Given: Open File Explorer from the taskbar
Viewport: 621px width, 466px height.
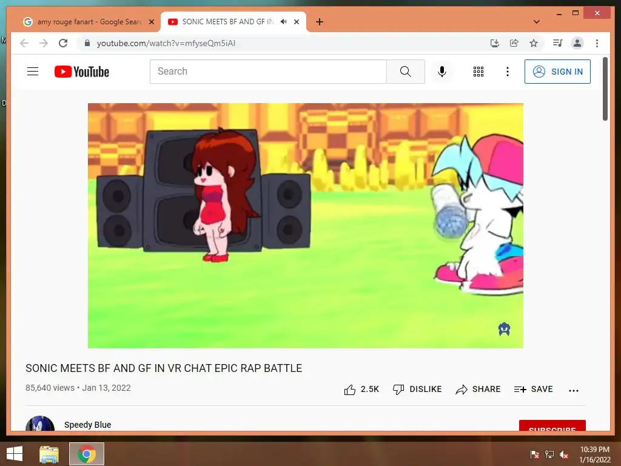Looking at the screenshot, I should point(49,454).
